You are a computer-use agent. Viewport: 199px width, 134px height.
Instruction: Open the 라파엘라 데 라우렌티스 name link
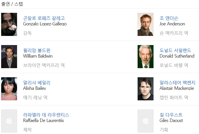click(46, 115)
